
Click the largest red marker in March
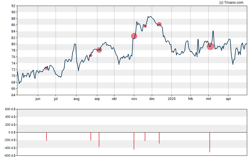(210, 46)
